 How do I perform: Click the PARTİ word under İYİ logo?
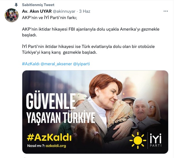click(155, 145)
